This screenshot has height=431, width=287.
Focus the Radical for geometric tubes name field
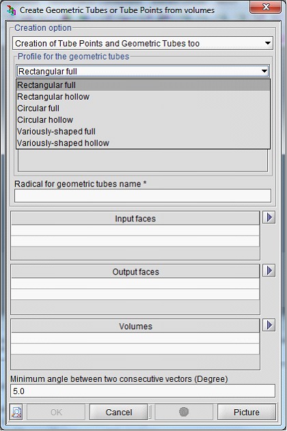click(143, 196)
